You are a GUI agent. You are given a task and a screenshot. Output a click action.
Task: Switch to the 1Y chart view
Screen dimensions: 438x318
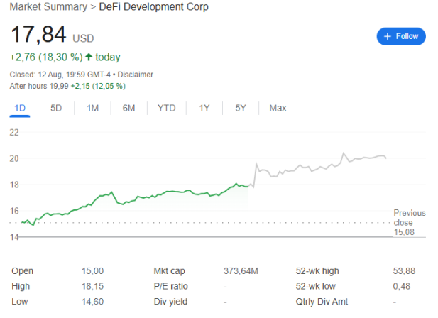click(x=204, y=108)
